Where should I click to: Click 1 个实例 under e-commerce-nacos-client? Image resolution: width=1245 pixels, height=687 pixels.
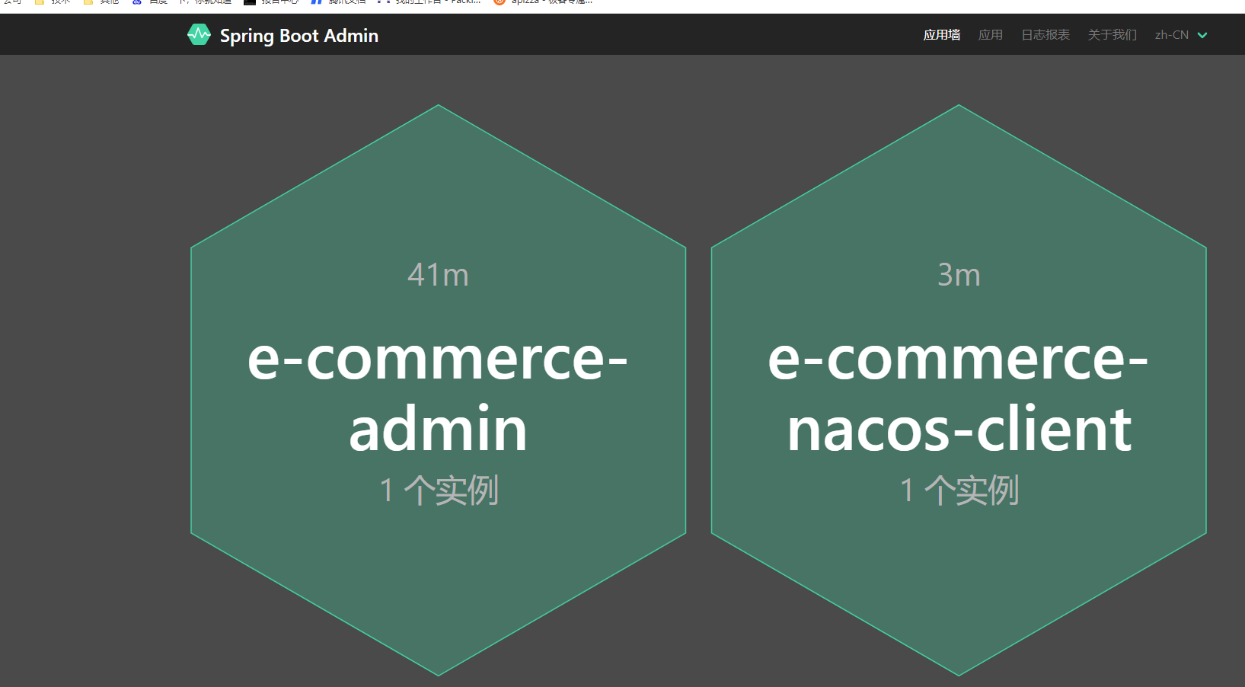[x=959, y=490]
